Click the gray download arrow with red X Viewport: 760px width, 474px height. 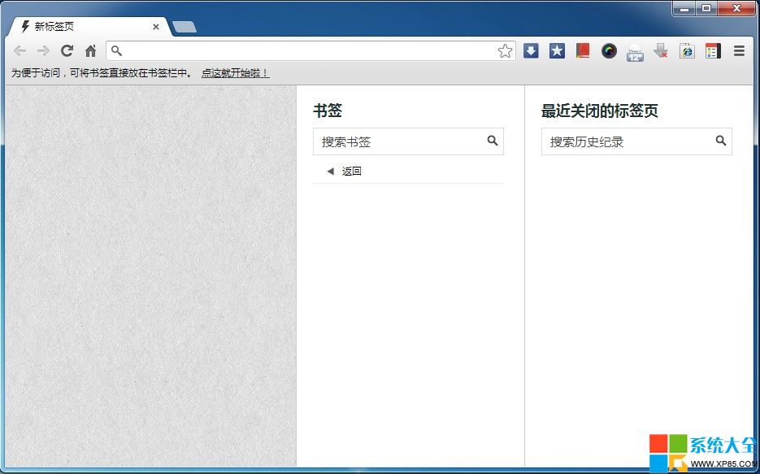tap(661, 51)
